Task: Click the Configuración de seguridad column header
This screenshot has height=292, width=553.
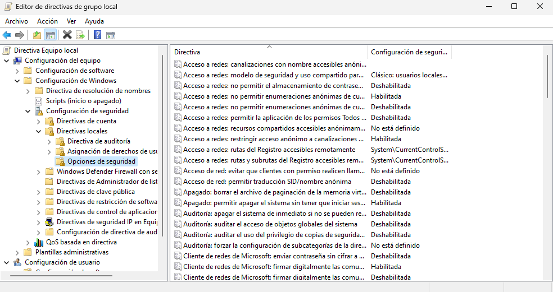Action: (409, 52)
